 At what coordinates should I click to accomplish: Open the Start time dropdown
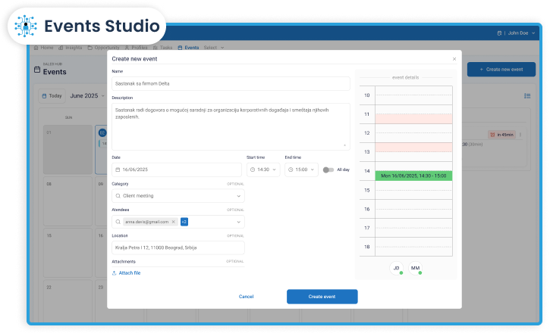click(x=262, y=170)
